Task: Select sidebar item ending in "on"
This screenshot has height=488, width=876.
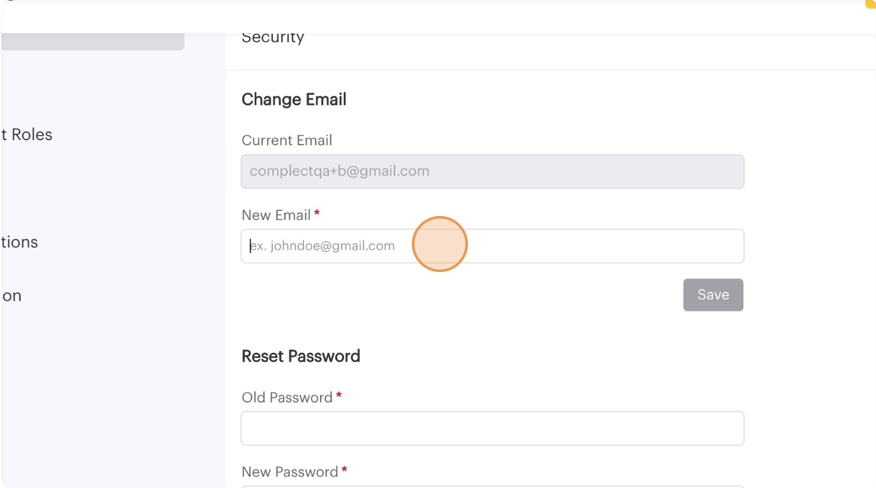Action: pos(11,296)
